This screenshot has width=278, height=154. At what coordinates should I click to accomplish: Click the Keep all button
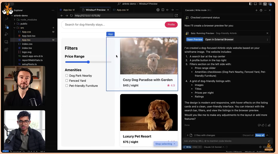tap(260, 135)
